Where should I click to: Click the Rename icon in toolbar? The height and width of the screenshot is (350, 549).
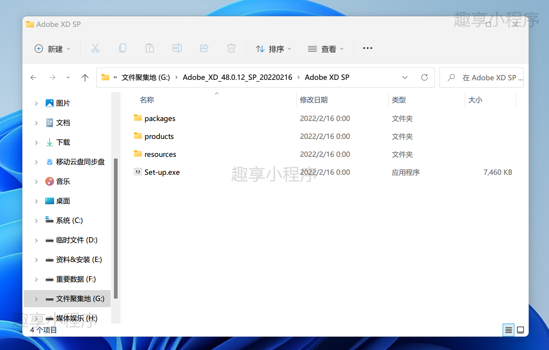[x=177, y=48]
